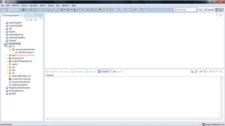Select the AndroTestDist project
225x126 pixels.
pos(15,23)
